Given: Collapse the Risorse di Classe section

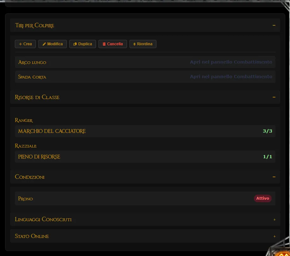Looking at the screenshot, I should coord(274,97).
